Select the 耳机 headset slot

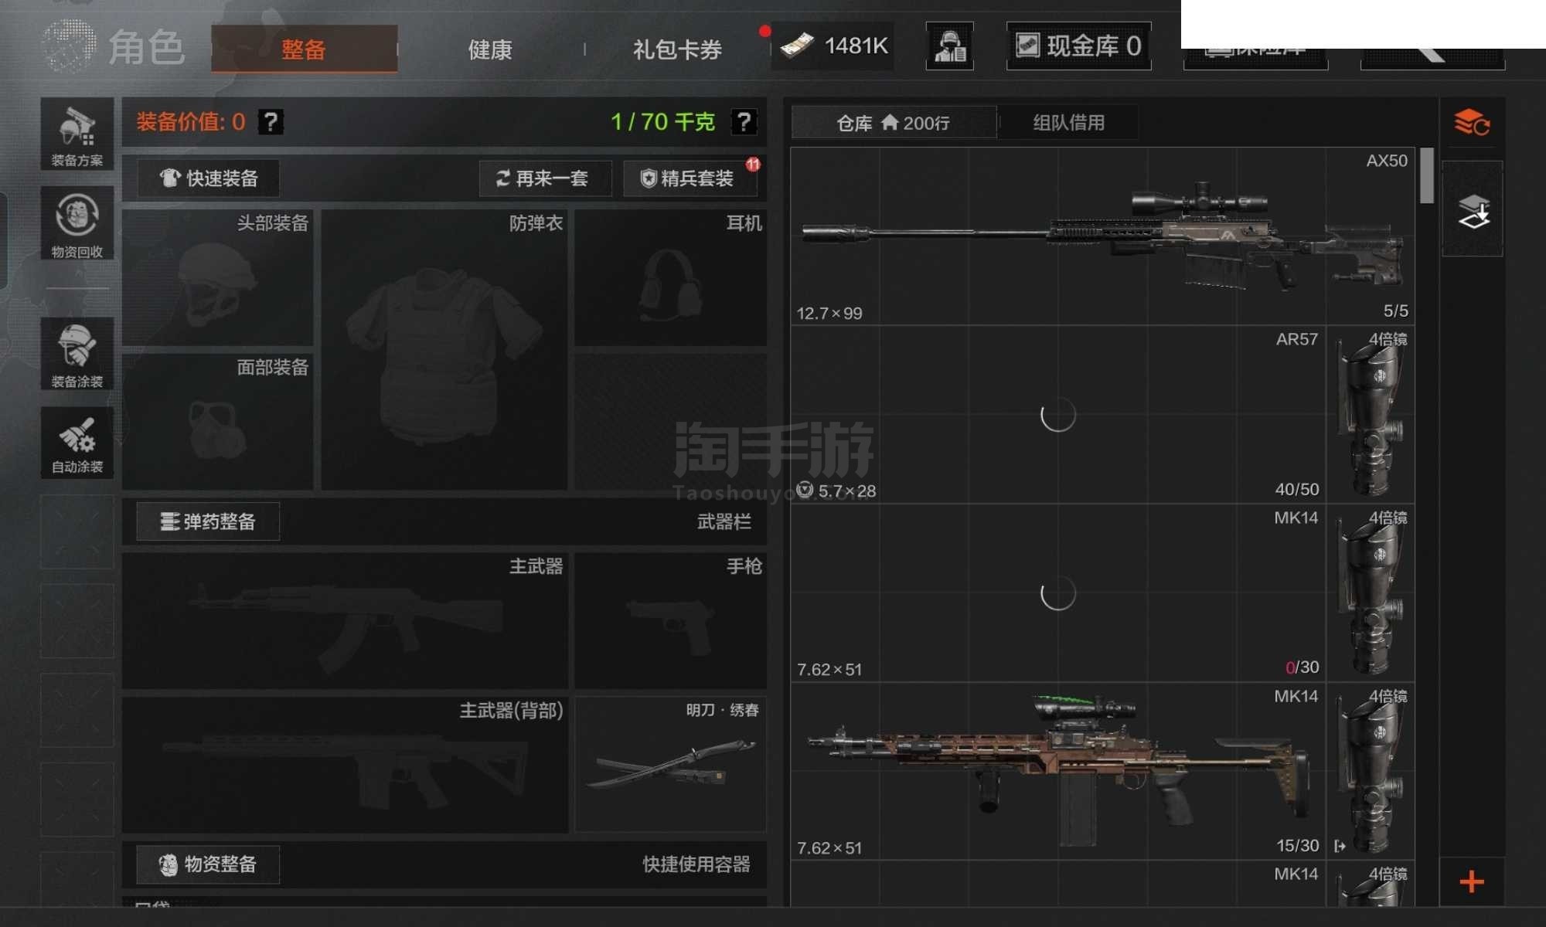[671, 278]
